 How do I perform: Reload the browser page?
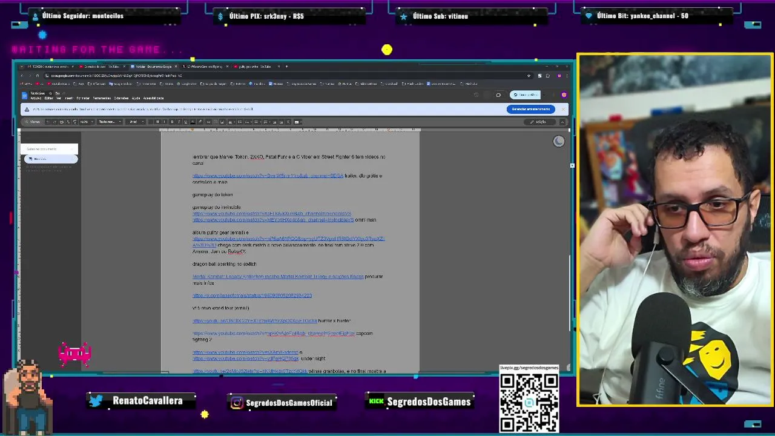pos(38,76)
